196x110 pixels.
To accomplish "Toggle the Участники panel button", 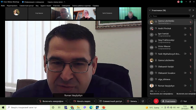I will 169,101.
